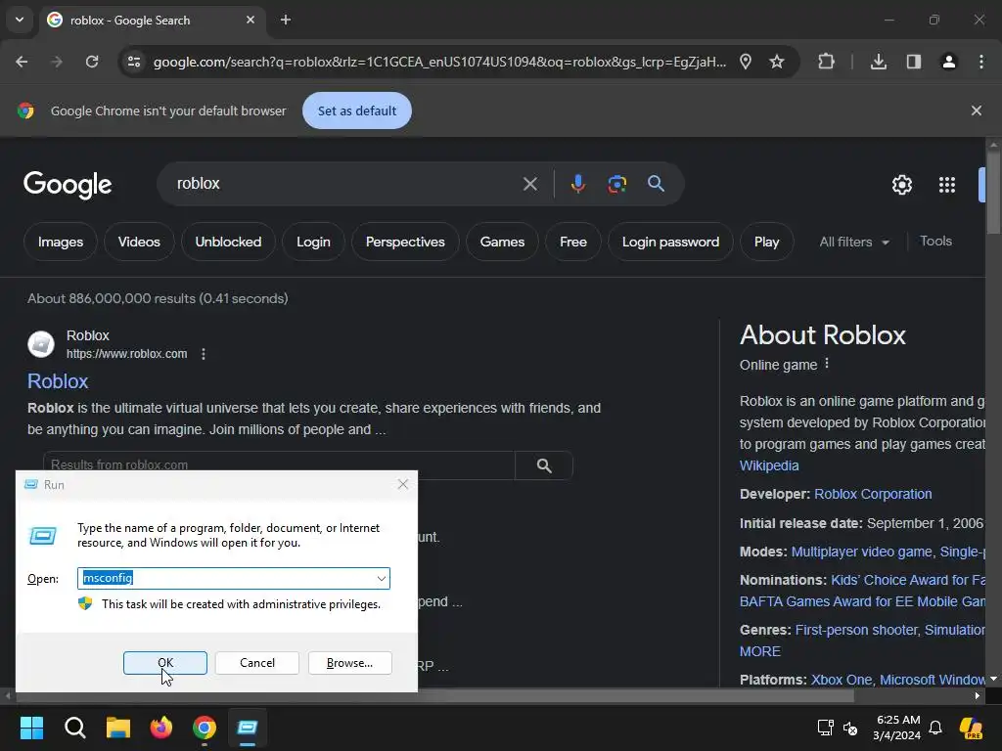Reload the current page

(x=92, y=62)
